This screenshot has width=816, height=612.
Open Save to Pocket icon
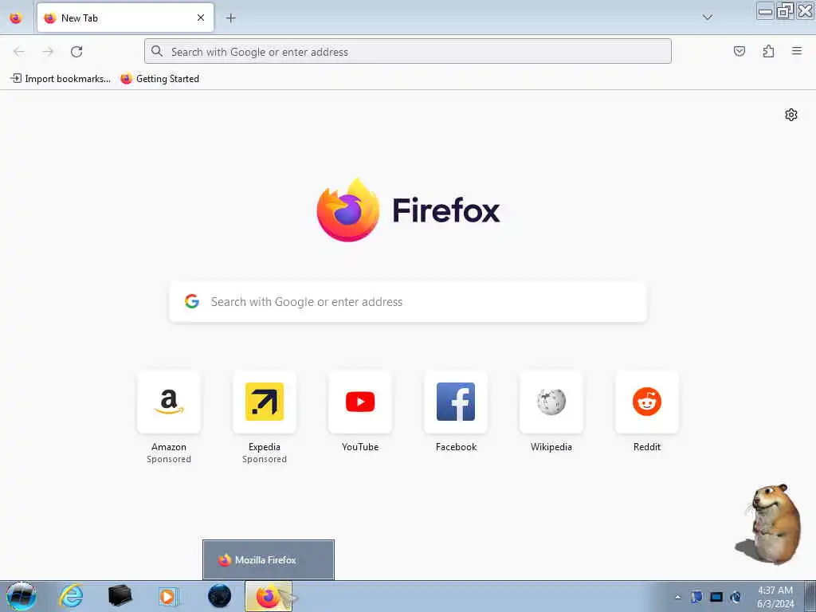click(x=739, y=51)
